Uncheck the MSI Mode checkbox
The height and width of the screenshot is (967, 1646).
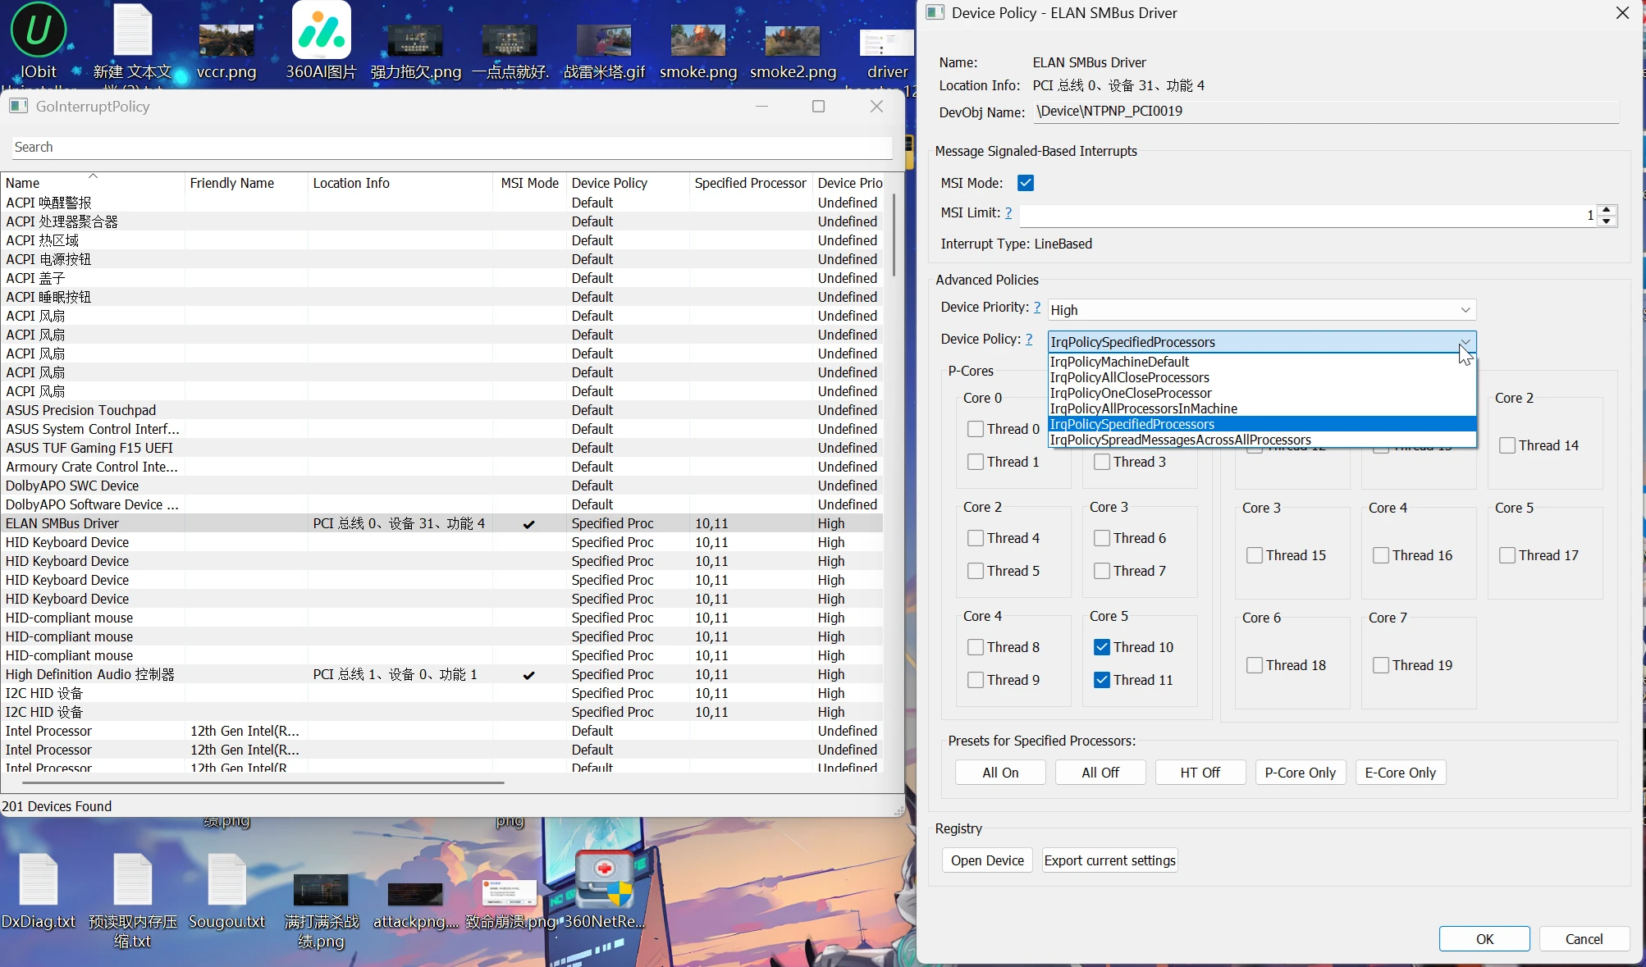click(1026, 183)
